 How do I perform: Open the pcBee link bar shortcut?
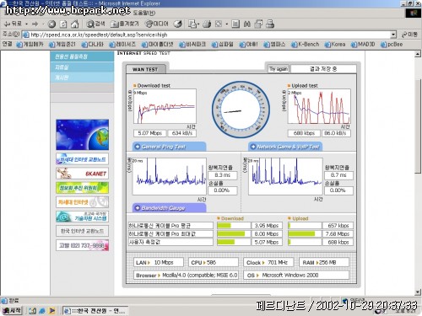pos(392,45)
